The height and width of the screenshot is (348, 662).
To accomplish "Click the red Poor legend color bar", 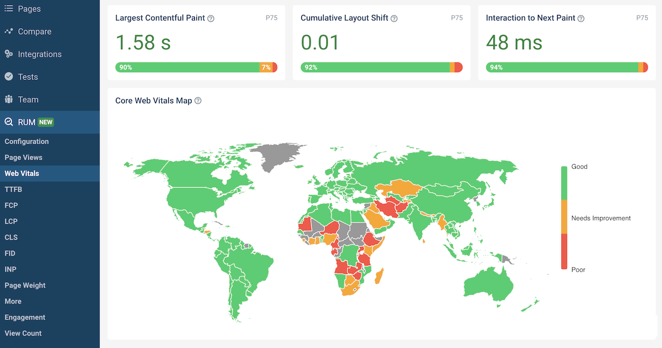I will point(564,251).
